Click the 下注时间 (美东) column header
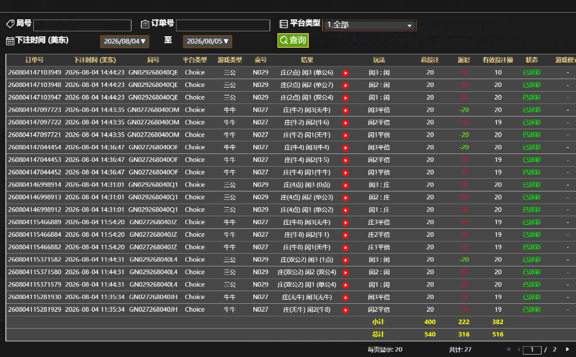Screen dimensions: 576x357 [x=95, y=60]
